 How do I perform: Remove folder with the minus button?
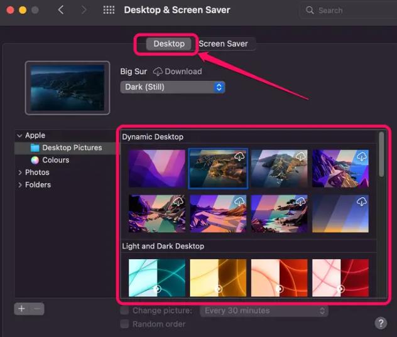(x=37, y=309)
